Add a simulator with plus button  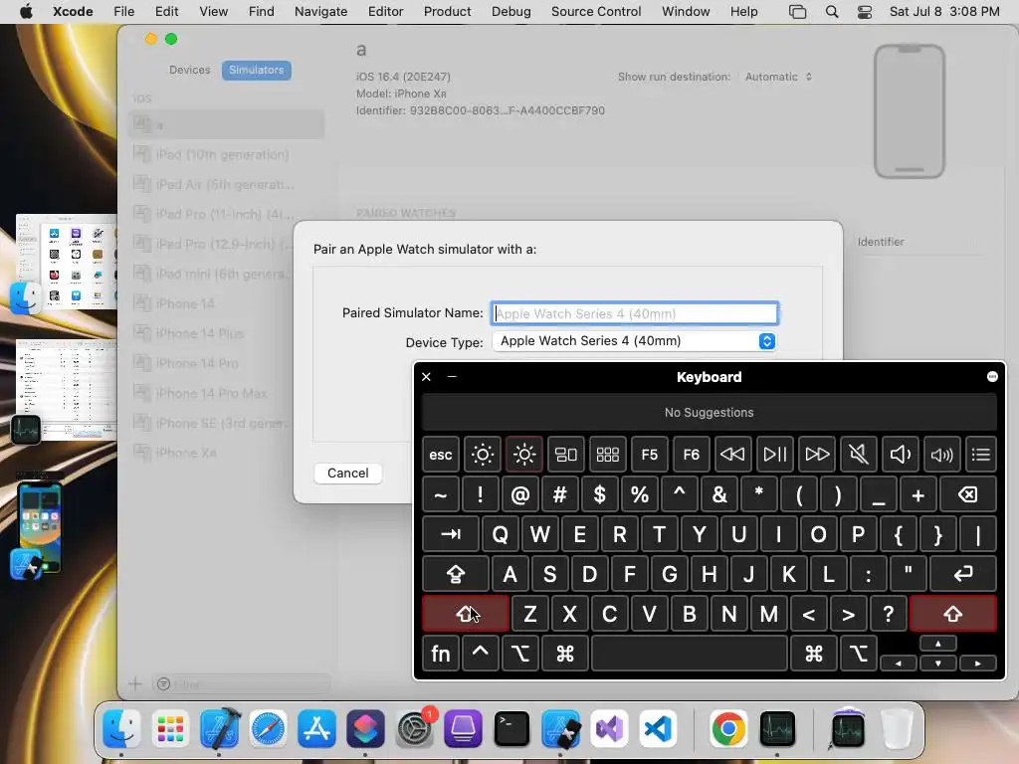click(135, 683)
